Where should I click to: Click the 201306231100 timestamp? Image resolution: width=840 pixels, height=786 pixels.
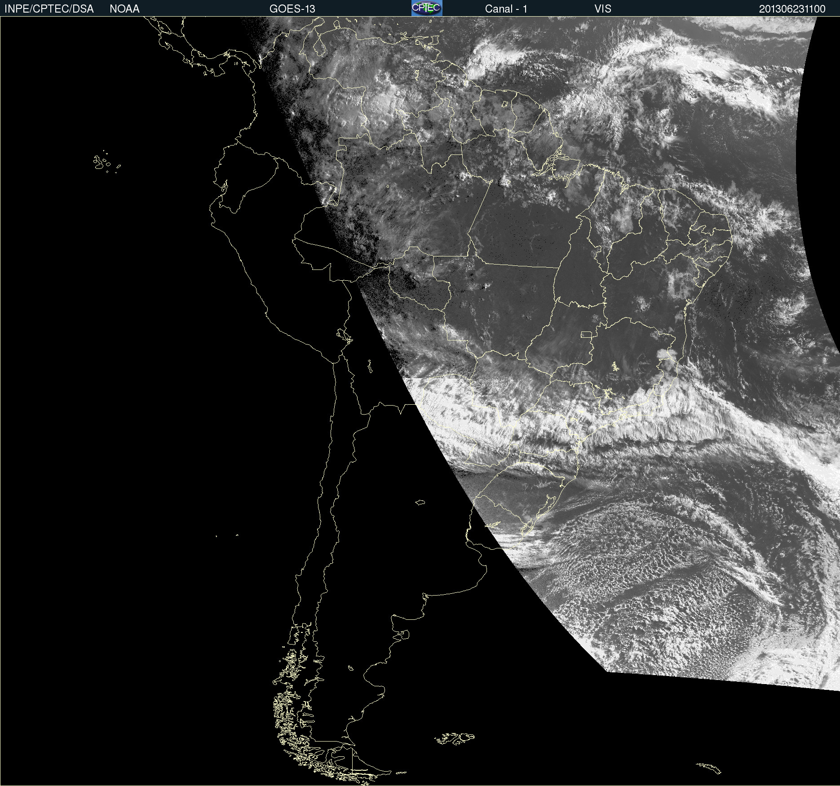coord(792,9)
